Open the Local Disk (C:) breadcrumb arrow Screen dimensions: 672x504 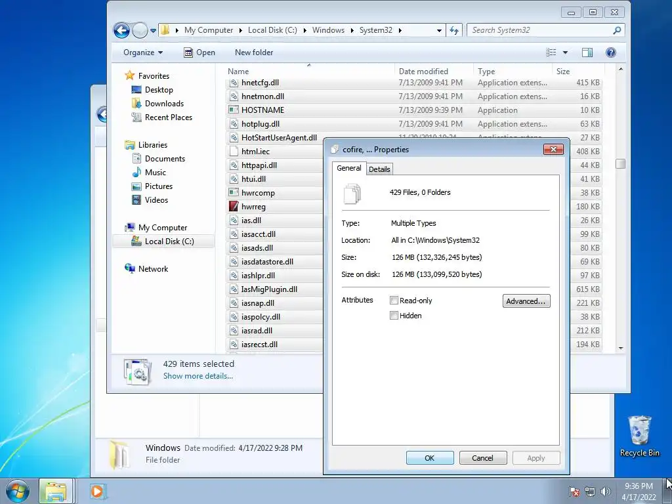[304, 30]
